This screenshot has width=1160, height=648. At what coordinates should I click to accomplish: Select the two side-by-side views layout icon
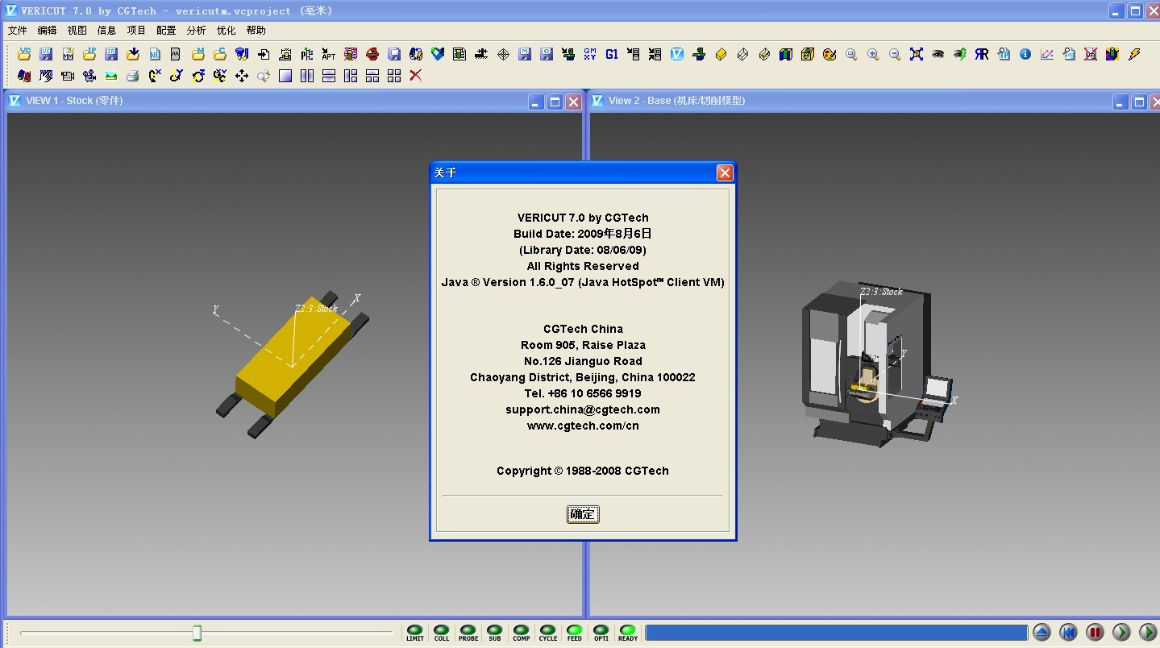306,76
